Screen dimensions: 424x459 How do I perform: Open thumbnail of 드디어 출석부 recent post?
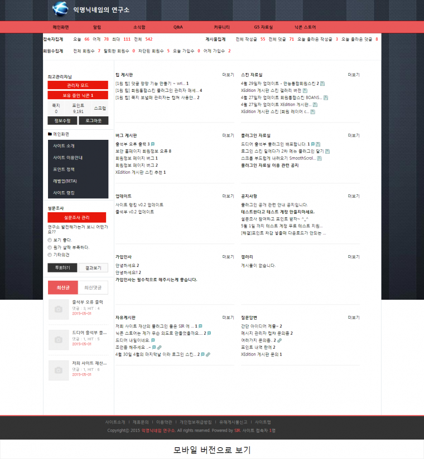point(59,340)
